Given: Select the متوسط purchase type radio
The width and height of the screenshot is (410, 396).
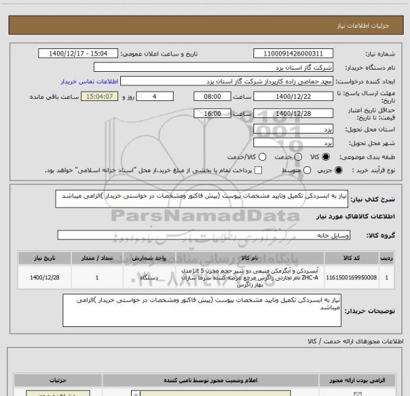Looking at the screenshot, I should (307, 171).
